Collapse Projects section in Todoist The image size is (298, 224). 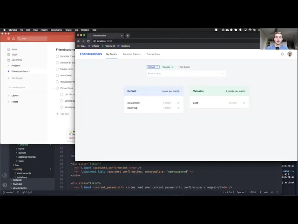(x=8, y=65)
